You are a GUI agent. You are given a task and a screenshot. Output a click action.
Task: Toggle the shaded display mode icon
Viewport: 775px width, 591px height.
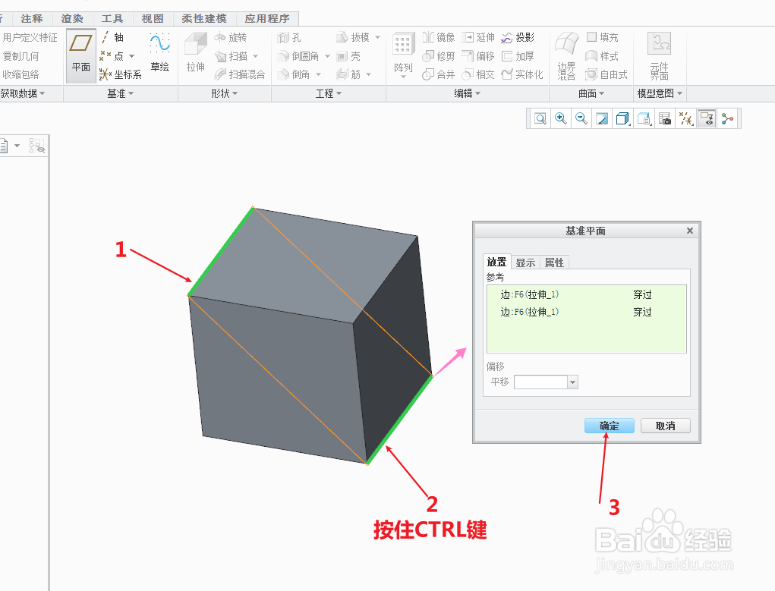[623, 118]
